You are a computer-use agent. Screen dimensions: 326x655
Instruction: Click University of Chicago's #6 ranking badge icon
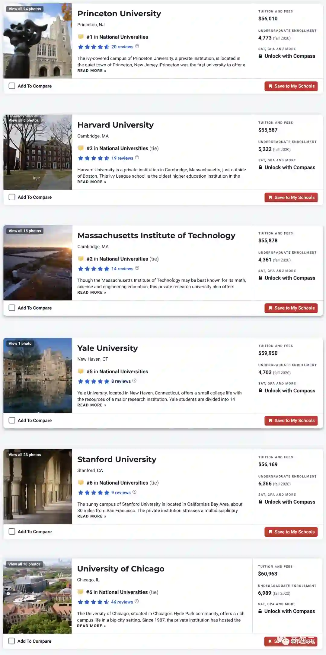(x=80, y=592)
